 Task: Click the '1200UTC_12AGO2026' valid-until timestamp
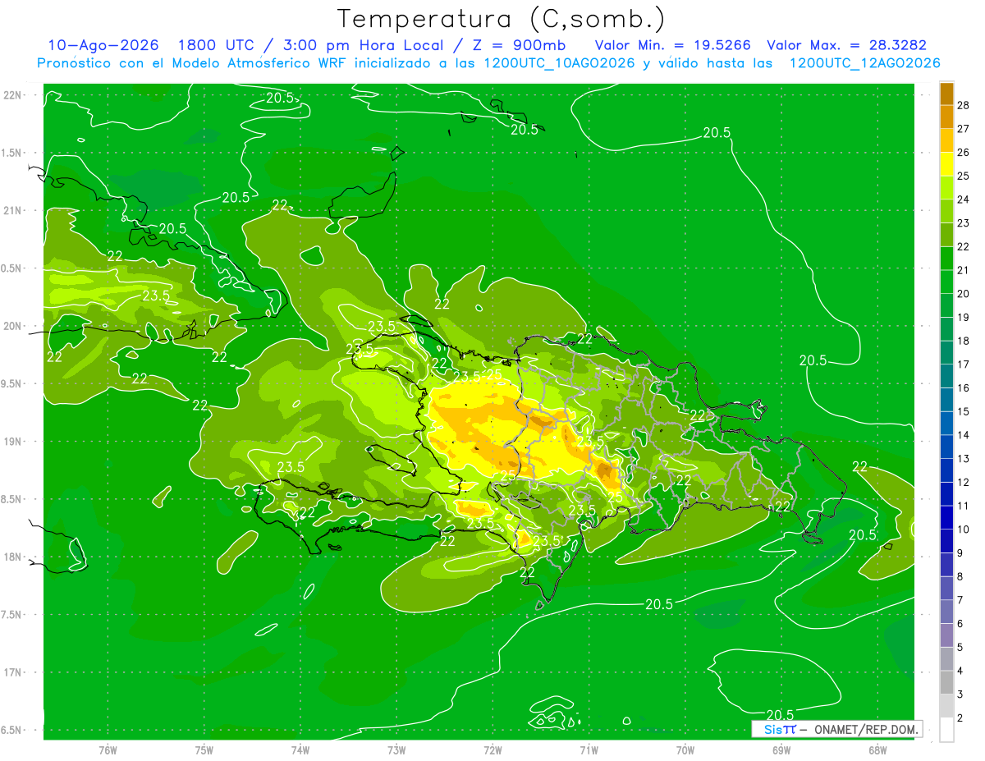(x=864, y=63)
